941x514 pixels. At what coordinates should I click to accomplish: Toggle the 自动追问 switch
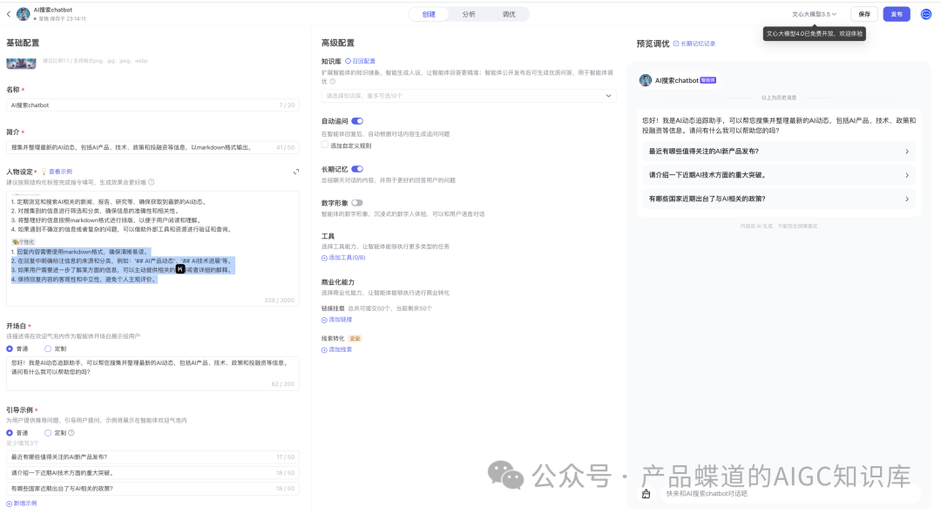(357, 121)
